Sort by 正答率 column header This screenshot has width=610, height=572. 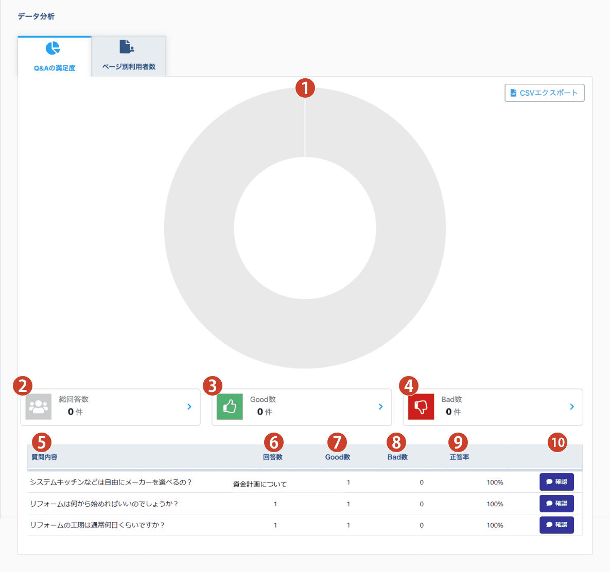[459, 457]
